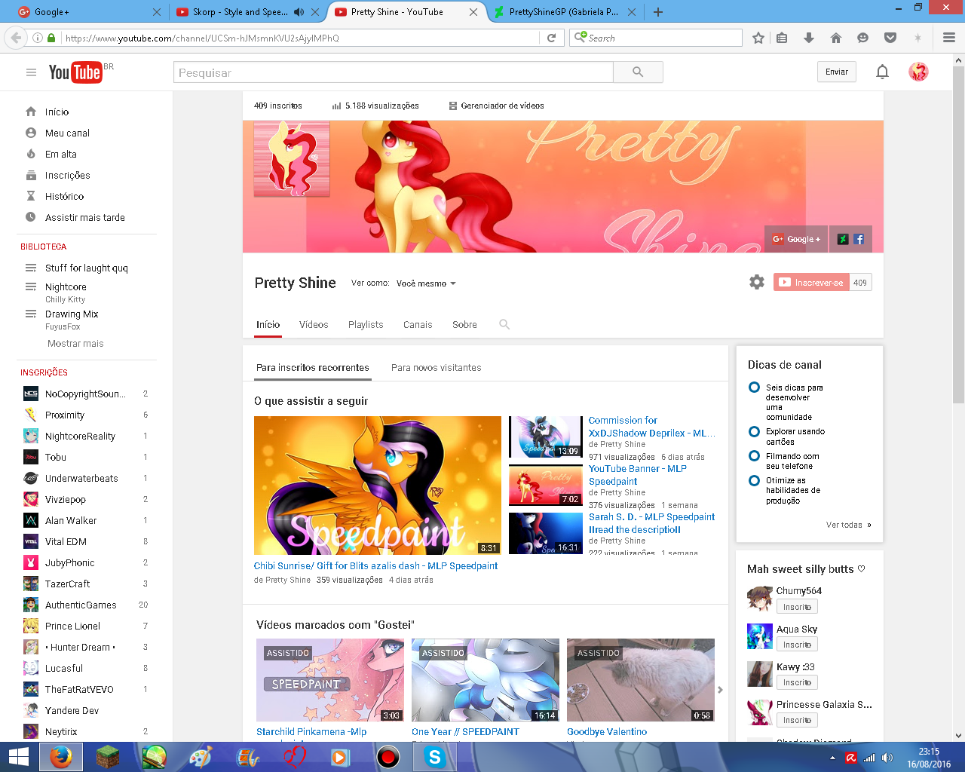Screen dimensions: 965x772
Task: Click the volume icon in system tray
Action: click(x=887, y=758)
